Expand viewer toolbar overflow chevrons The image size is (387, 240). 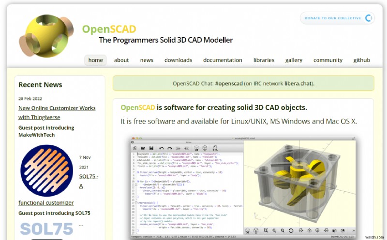354,231
